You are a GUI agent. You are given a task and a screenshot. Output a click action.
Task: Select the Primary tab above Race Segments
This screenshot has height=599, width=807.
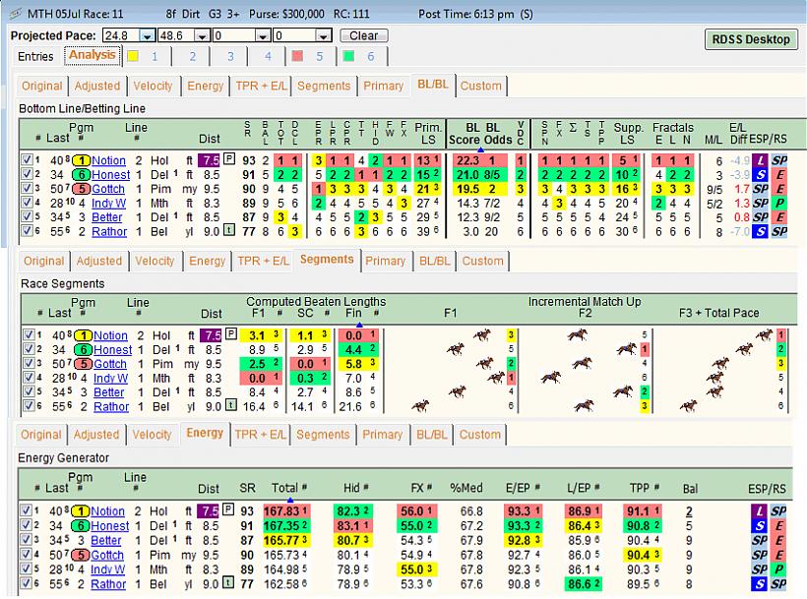pos(385,262)
